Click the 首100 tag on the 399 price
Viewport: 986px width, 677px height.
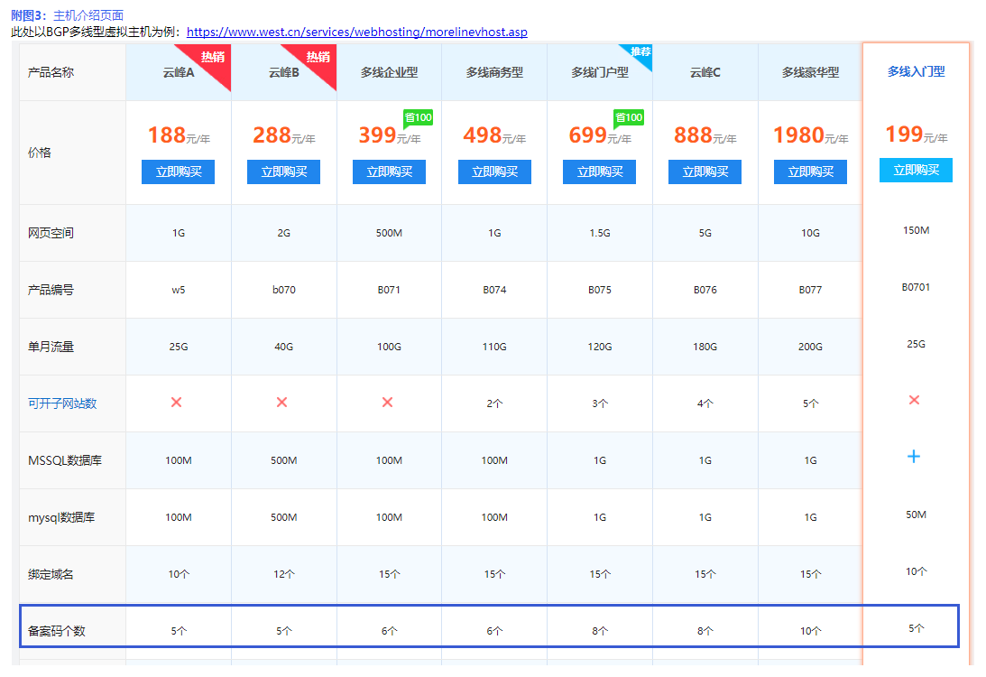click(x=418, y=117)
